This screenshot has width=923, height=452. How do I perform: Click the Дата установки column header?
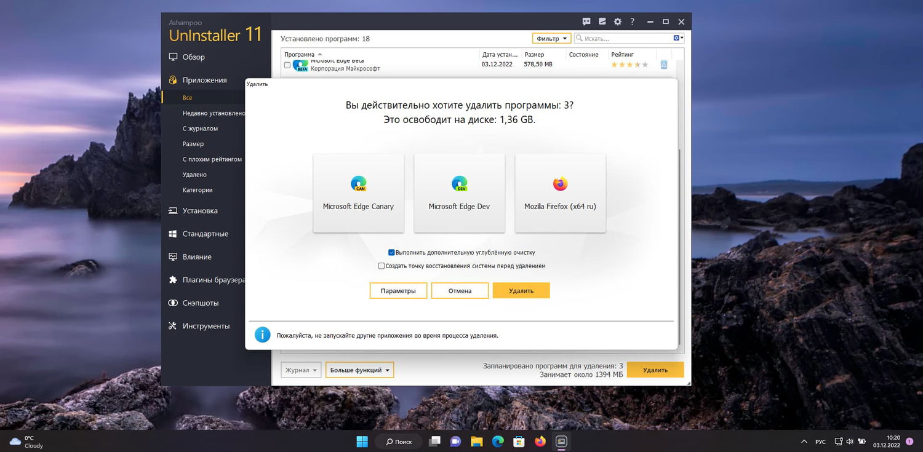tap(501, 55)
